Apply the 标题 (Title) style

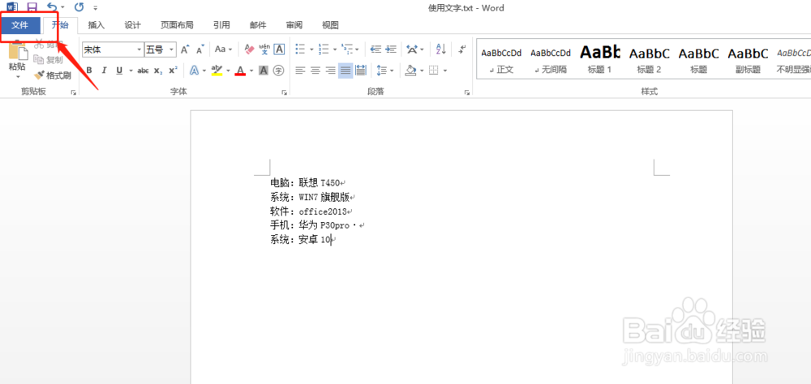click(698, 60)
